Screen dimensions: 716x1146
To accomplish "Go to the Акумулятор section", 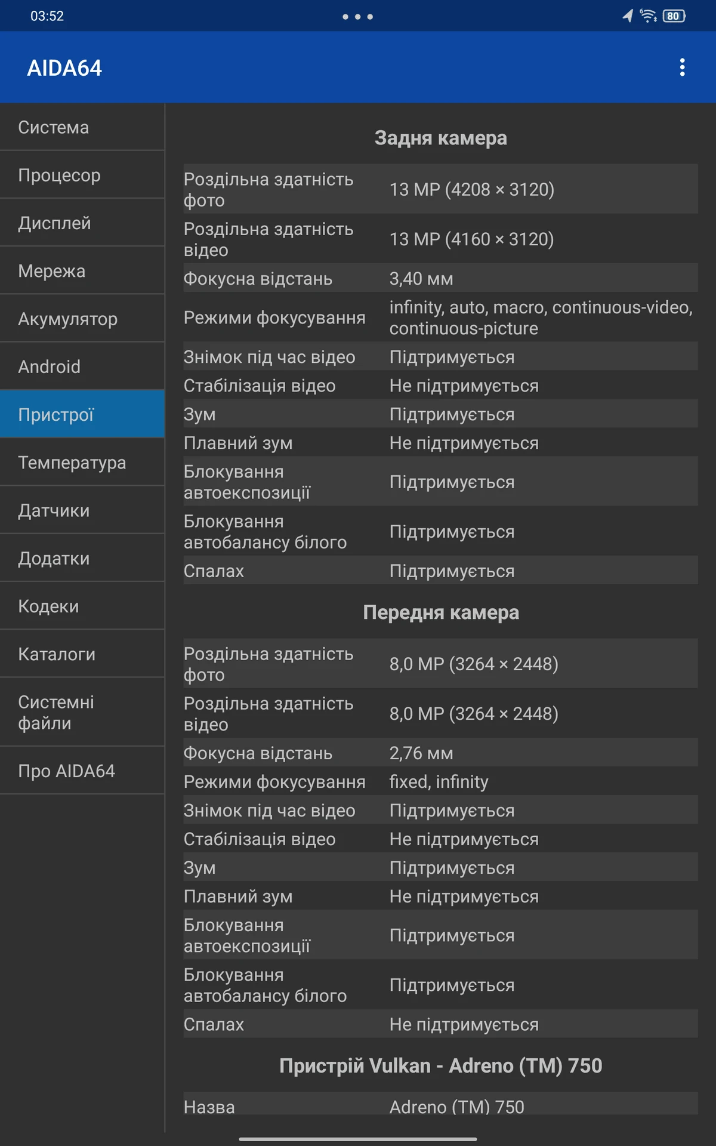I will point(82,318).
